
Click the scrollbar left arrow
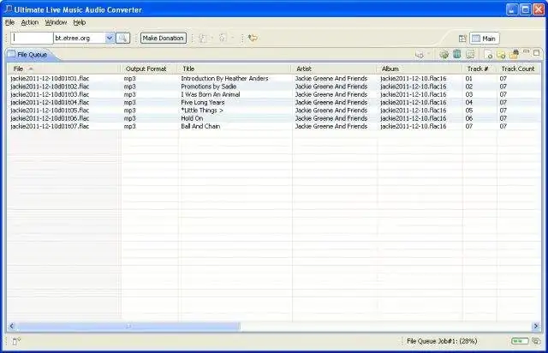(x=11, y=326)
